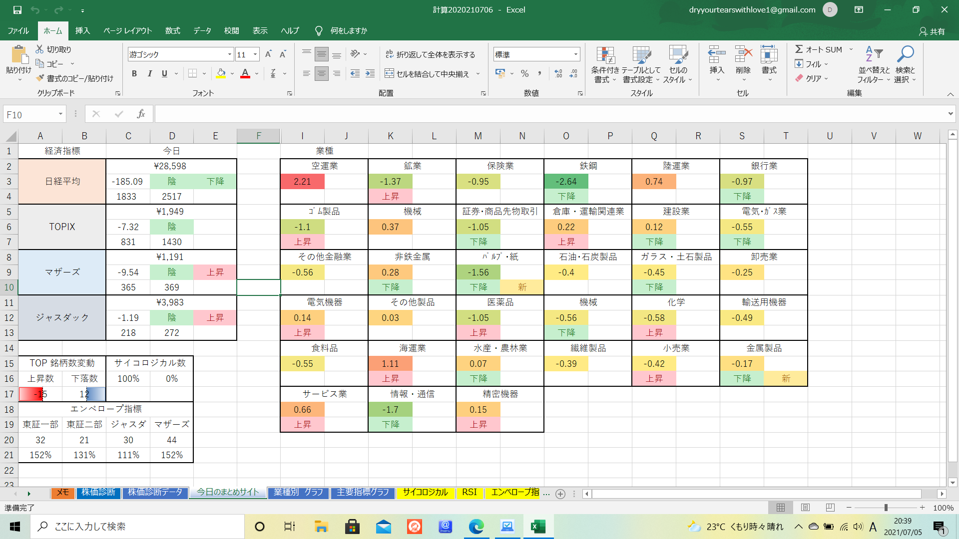Toggle Italic formatting
The image size is (959, 539).
point(149,74)
